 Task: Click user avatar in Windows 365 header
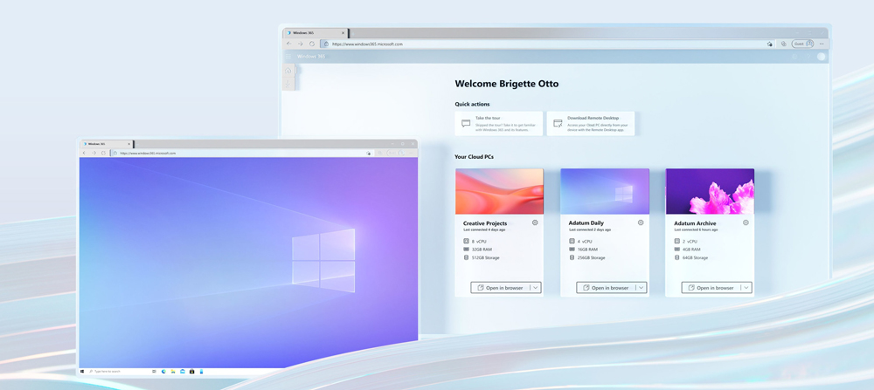(x=821, y=56)
